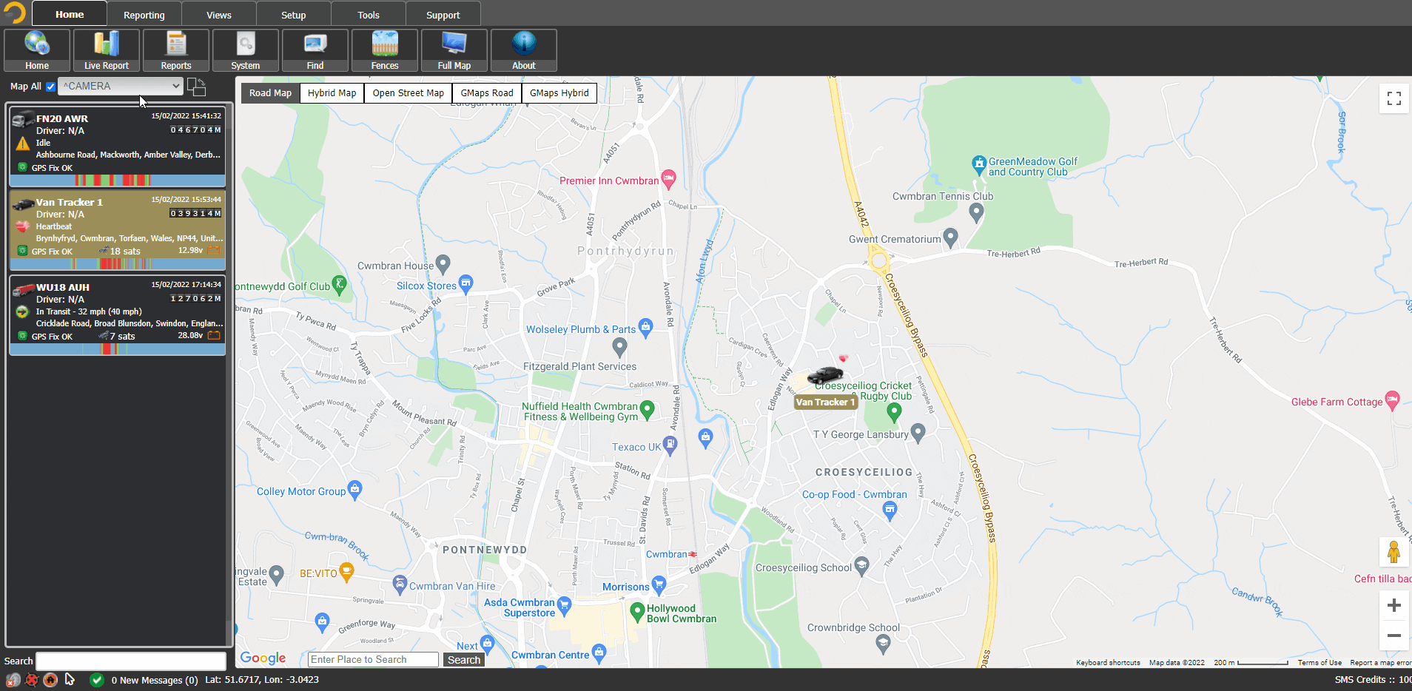Viewport: 1412px width, 691px height.
Task: Open the Fences toolbar icon
Action: (x=385, y=50)
